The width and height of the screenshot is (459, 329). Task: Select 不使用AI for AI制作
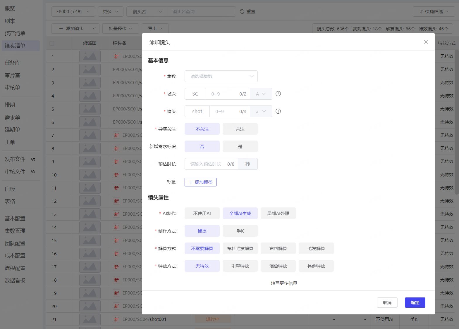coord(202,213)
